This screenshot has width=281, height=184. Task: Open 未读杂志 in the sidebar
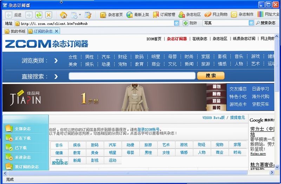coord(26,157)
